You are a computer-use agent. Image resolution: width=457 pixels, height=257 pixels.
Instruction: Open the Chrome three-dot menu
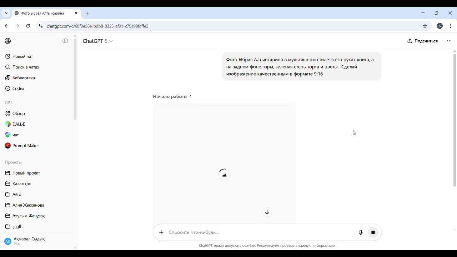(x=451, y=26)
